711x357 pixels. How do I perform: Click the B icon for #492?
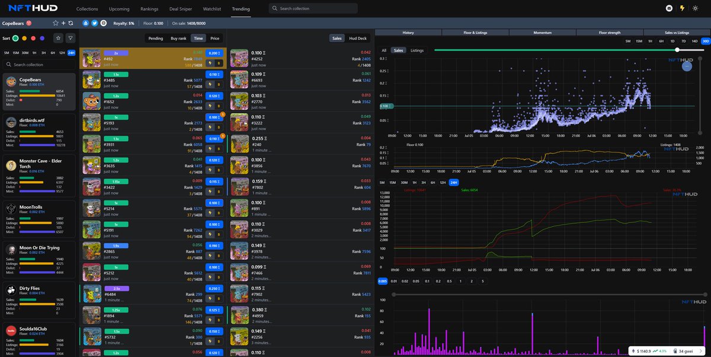[219, 62]
